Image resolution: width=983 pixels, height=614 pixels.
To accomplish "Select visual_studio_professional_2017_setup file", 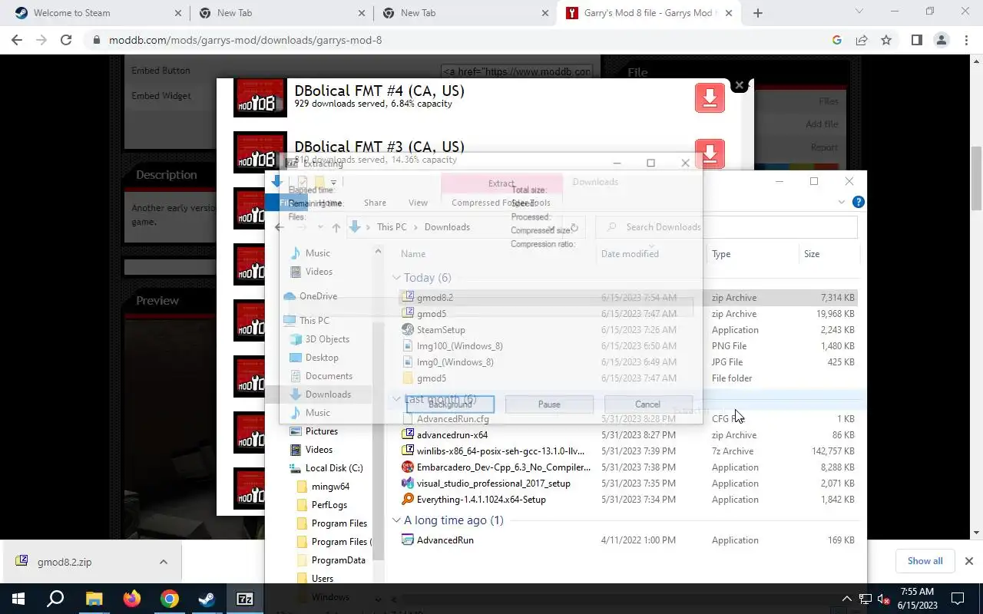I will tap(627, 484).
